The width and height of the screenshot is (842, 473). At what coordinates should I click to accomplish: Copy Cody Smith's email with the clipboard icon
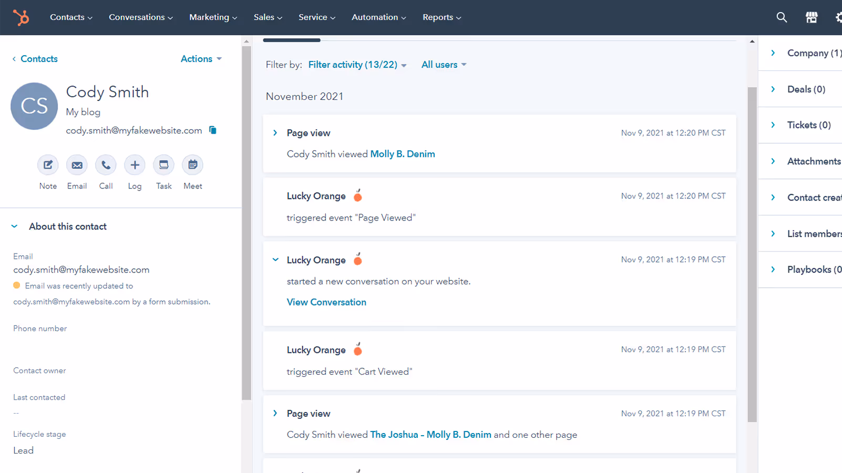point(212,130)
